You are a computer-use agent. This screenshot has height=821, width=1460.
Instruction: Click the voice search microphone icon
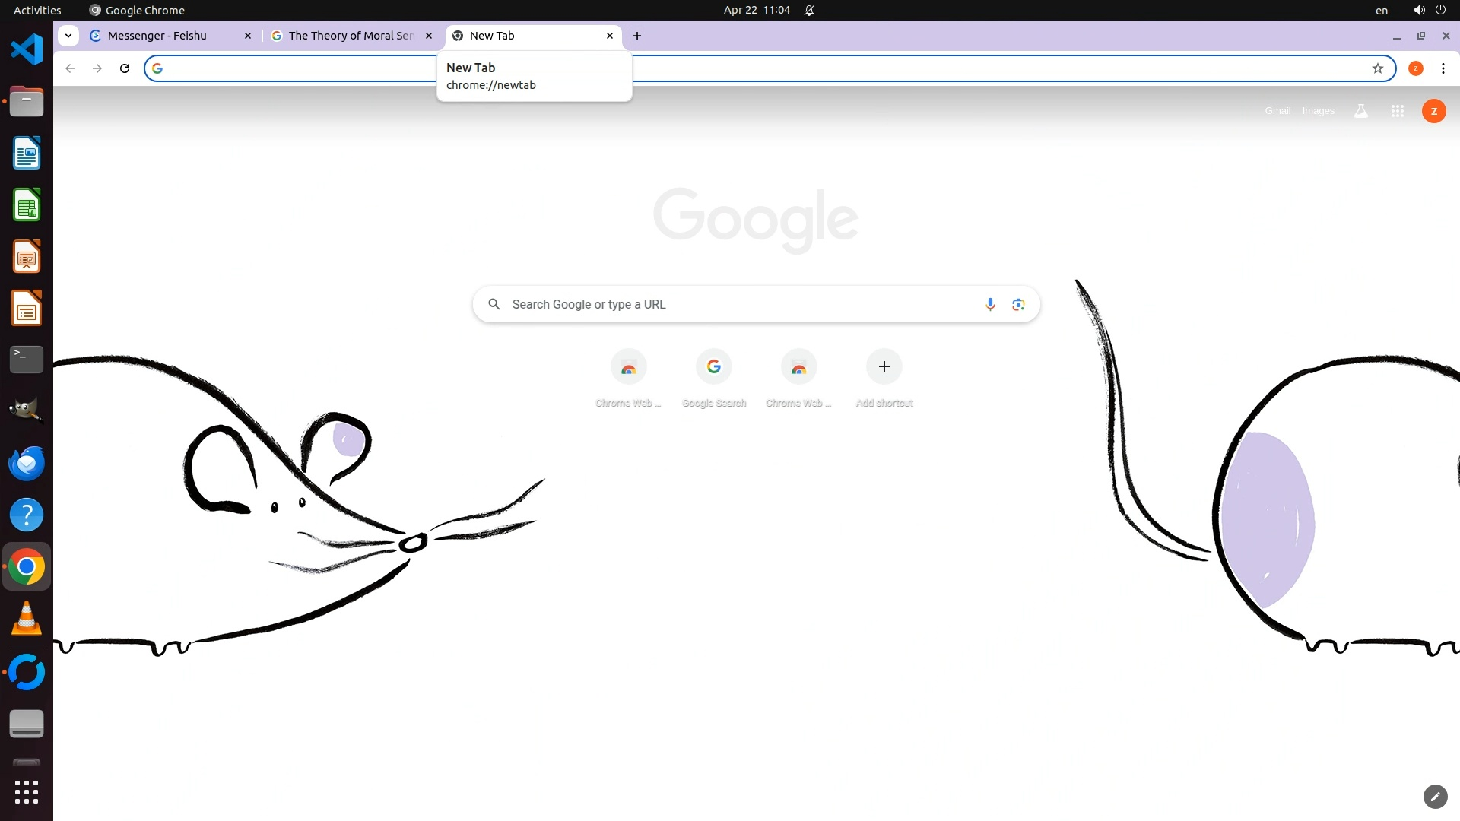pyautogui.click(x=990, y=305)
